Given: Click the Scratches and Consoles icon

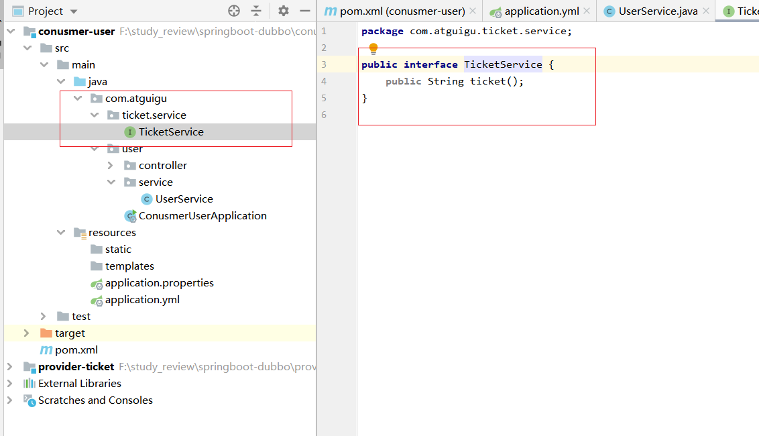Looking at the screenshot, I should click(x=30, y=400).
